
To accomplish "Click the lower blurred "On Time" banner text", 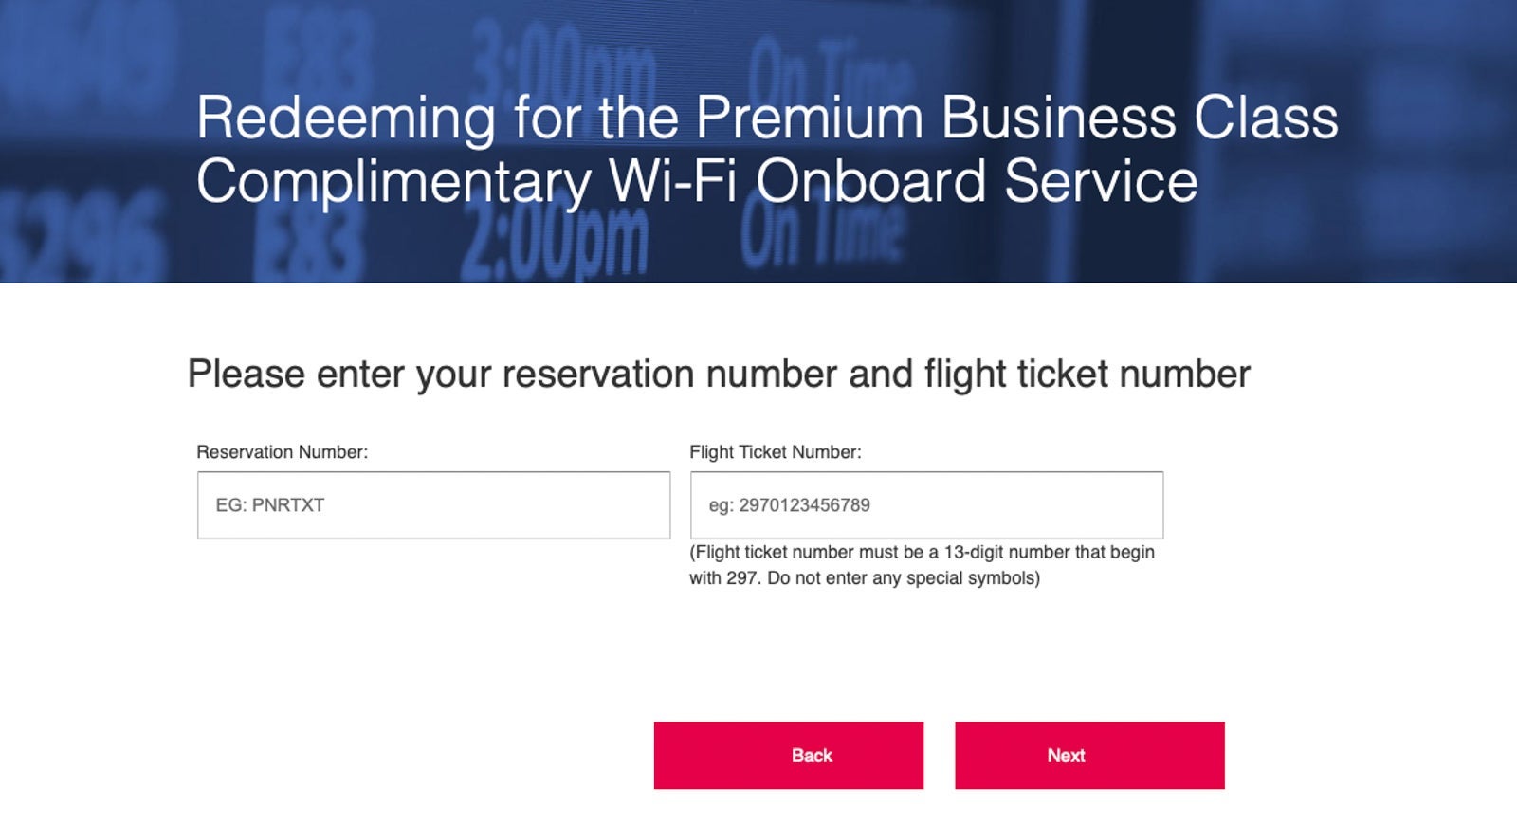I will pos(821,230).
